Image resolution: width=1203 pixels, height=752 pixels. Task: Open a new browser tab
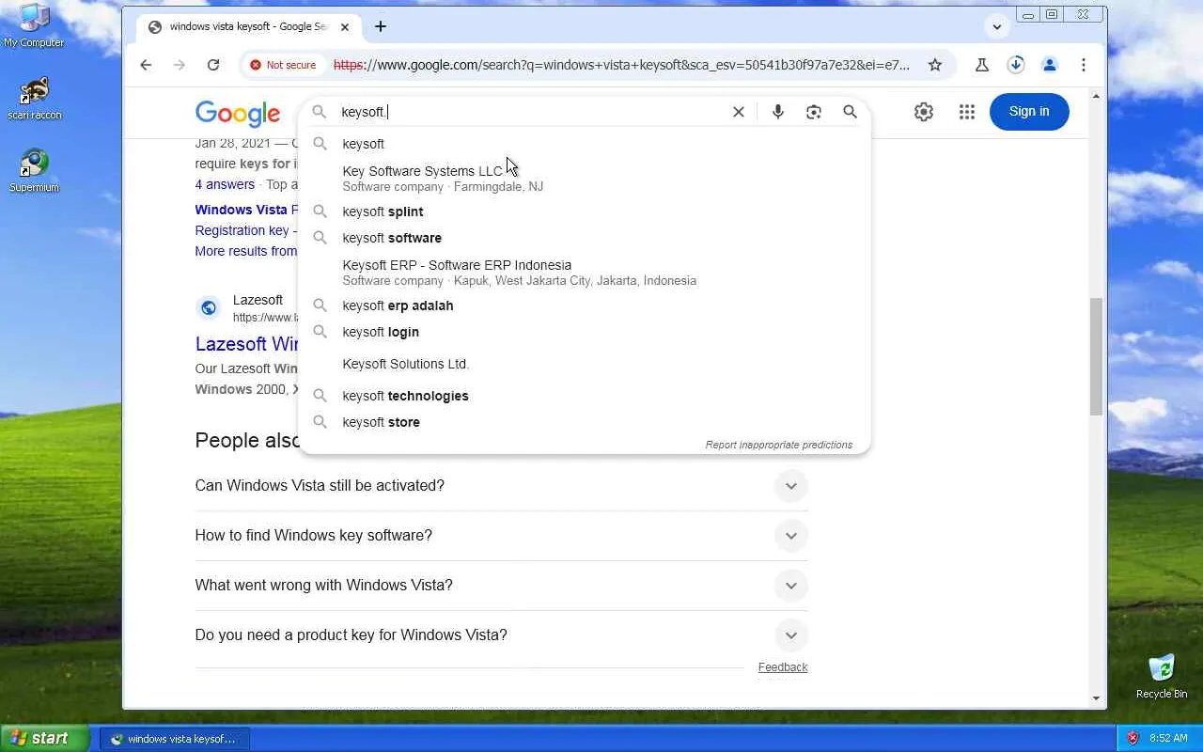pyautogui.click(x=381, y=26)
